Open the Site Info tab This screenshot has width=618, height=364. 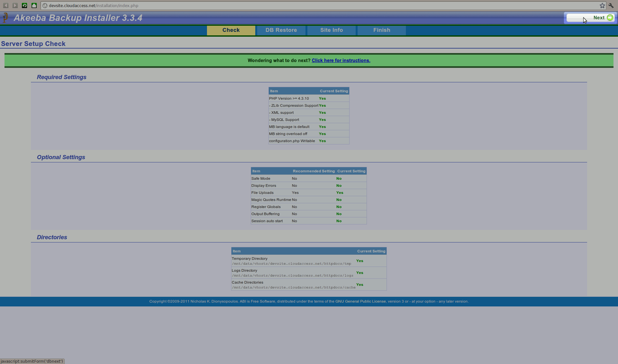click(332, 30)
